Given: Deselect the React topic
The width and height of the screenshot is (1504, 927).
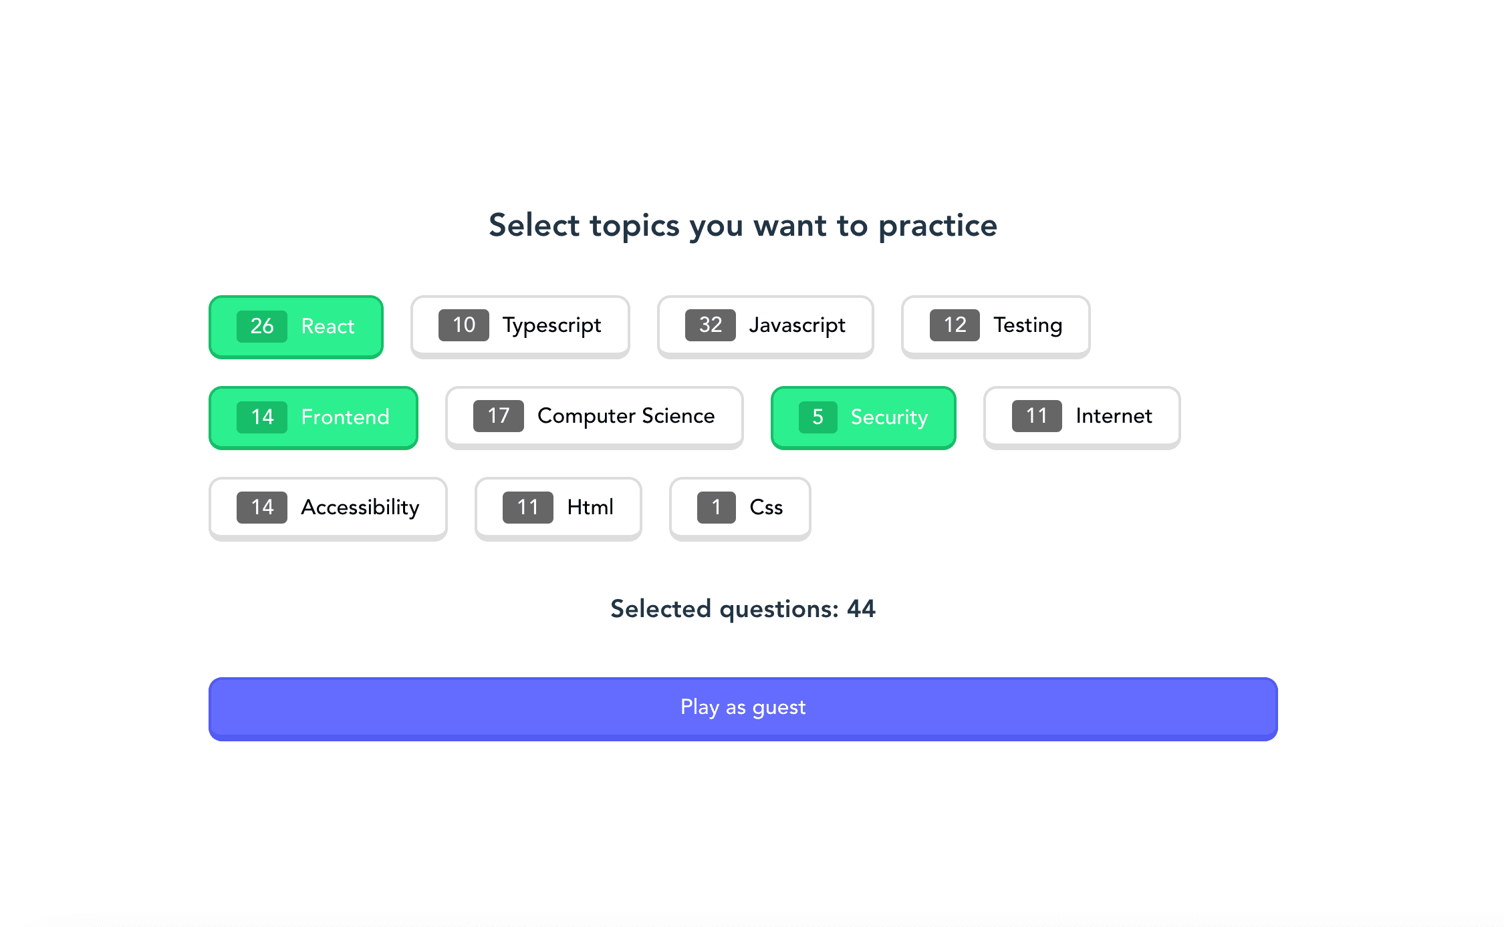Looking at the screenshot, I should click(x=296, y=327).
